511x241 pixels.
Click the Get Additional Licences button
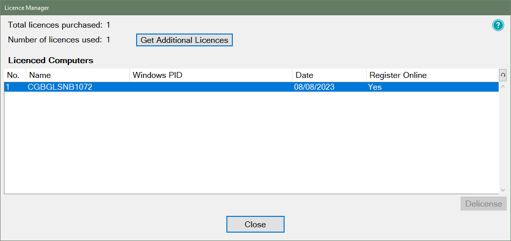coord(184,40)
